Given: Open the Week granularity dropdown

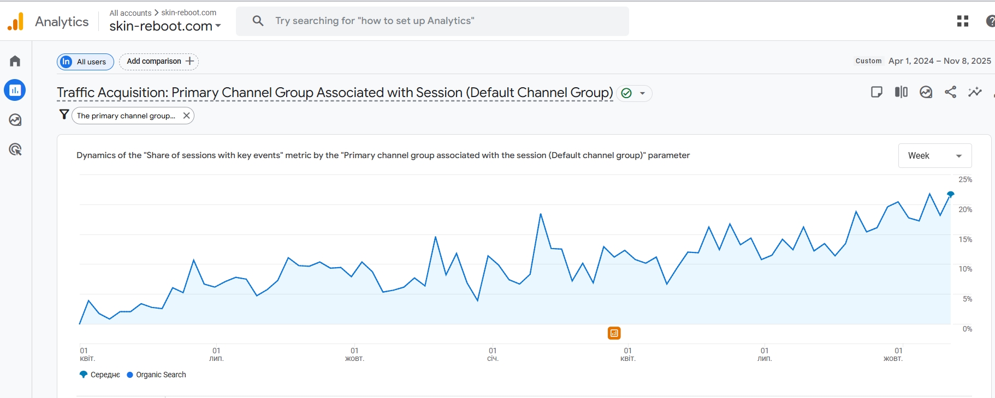Looking at the screenshot, I should 934,156.
